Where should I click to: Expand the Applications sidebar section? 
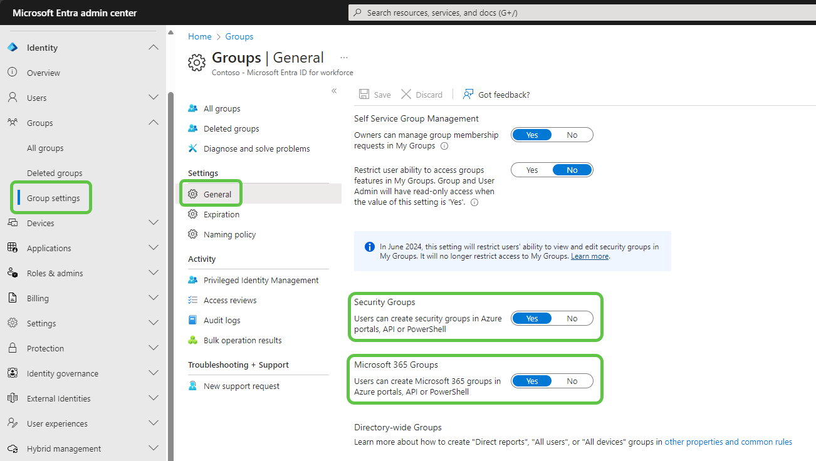(x=153, y=248)
